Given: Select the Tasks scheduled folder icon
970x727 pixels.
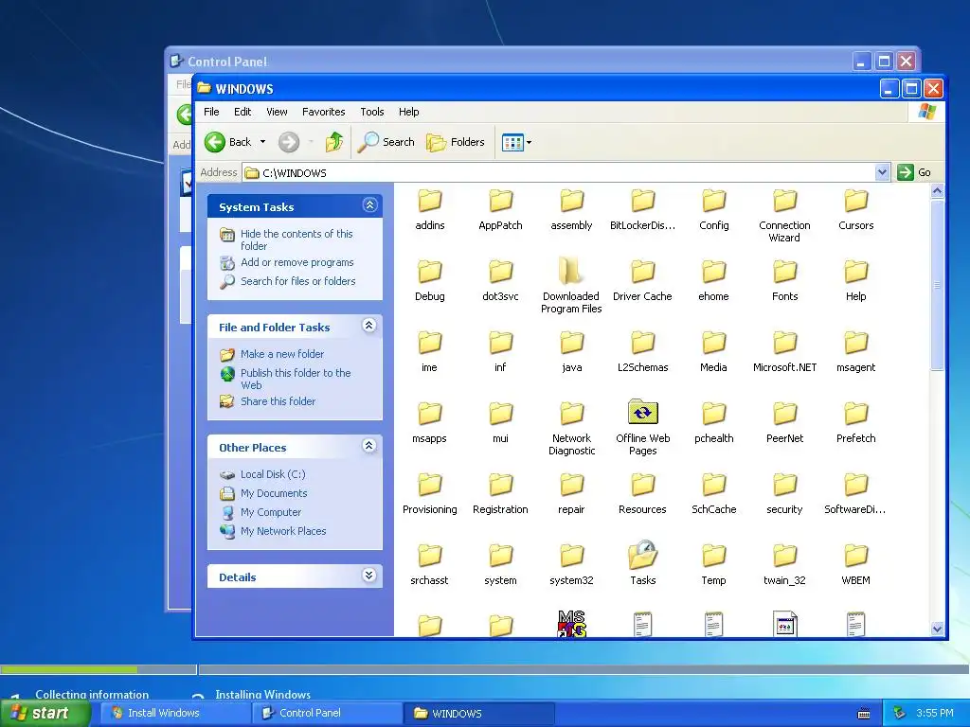Looking at the screenshot, I should [x=643, y=555].
